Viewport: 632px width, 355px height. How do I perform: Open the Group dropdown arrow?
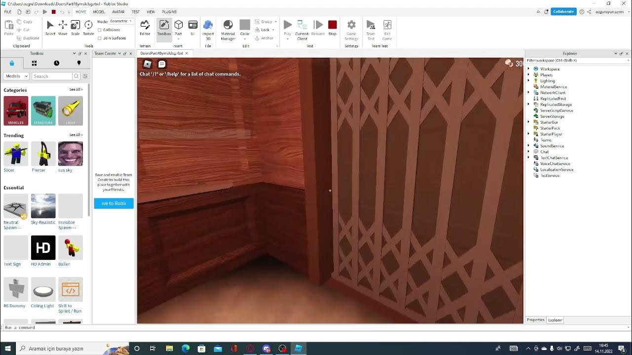(x=276, y=22)
